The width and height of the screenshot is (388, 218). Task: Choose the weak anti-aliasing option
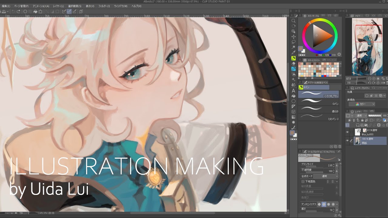pyautogui.click(x=324, y=204)
